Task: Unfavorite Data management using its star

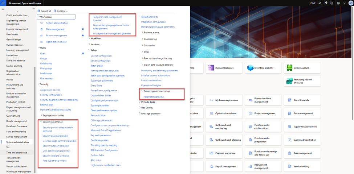Action: coord(83,29)
